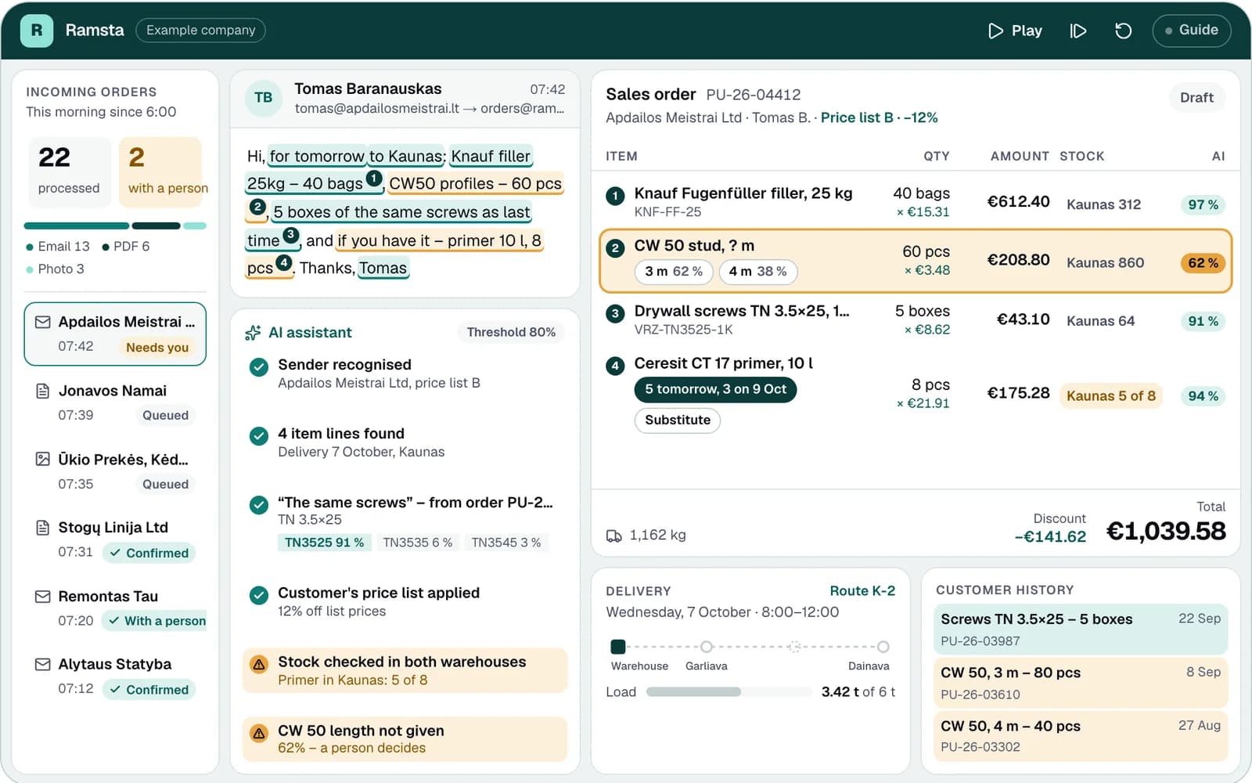The width and height of the screenshot is (1252, 783).
Task: Open the Apdailos Meistrai order at 07:42
Action: tap(115, 334)
